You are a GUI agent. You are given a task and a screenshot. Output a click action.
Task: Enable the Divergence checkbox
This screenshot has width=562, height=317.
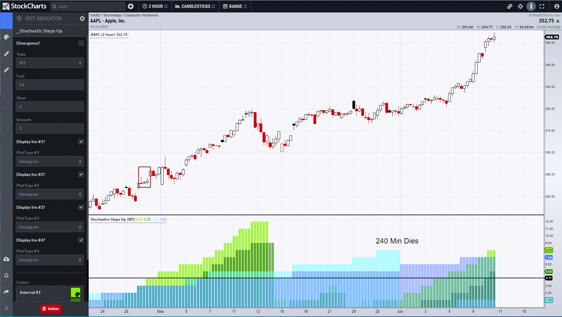81,43
